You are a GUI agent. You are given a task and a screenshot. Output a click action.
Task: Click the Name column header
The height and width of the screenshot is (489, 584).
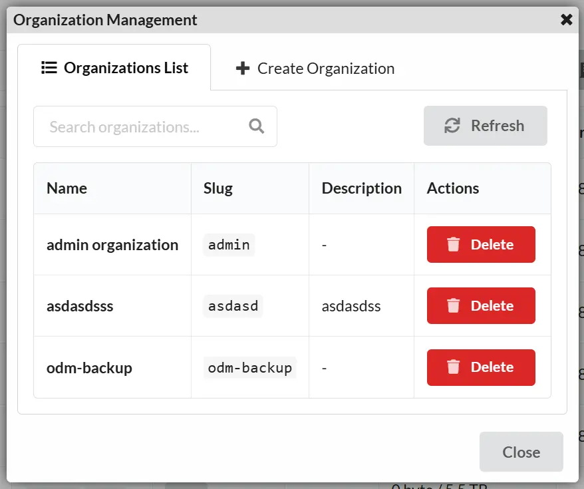[67, 188]
